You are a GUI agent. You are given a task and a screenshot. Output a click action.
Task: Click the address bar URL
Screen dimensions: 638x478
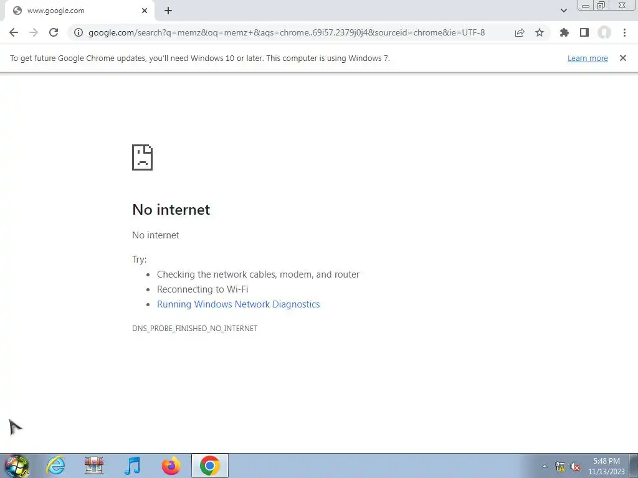[x=287, y=32]
